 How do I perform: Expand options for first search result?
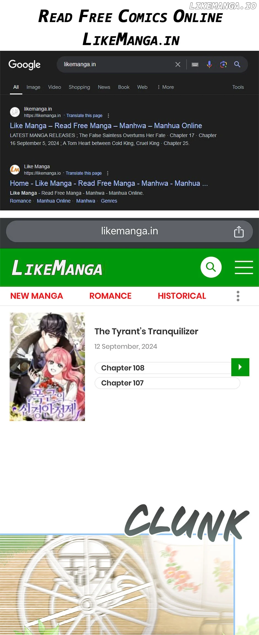(108, 115)
